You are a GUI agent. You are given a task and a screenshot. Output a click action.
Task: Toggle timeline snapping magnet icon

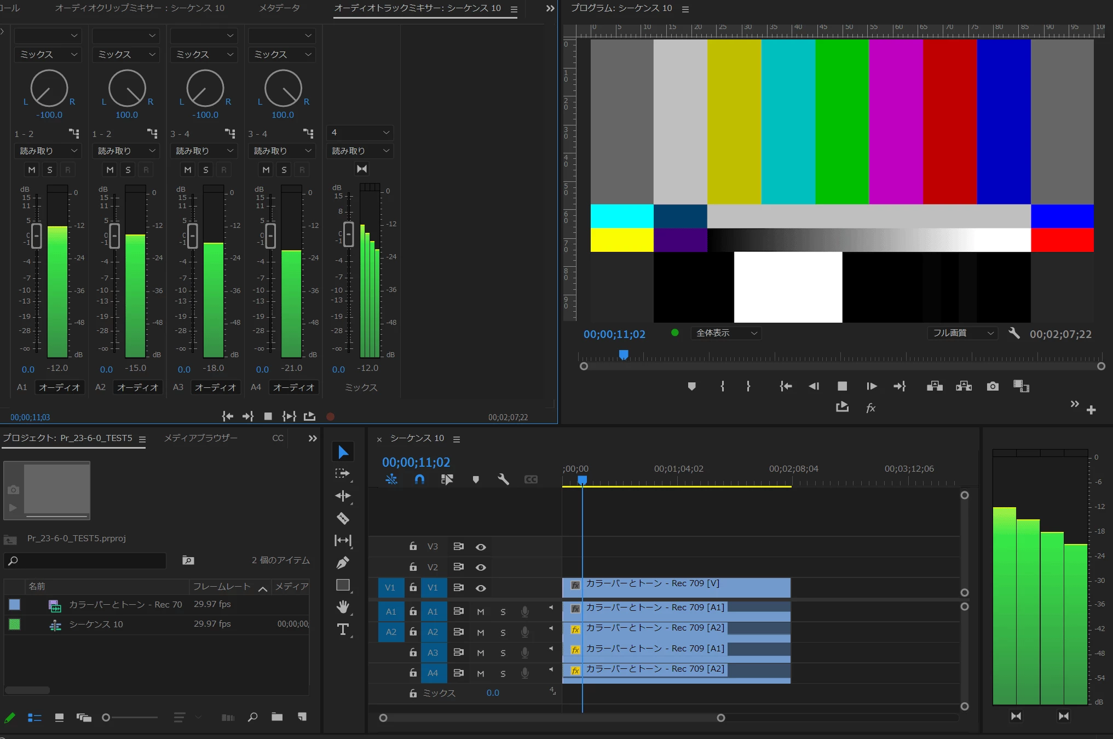coord(419,479)
